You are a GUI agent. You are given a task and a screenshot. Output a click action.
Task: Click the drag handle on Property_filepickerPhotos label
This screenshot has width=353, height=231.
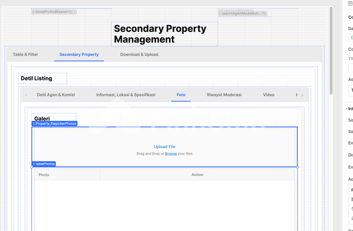(x=34, y=123)
